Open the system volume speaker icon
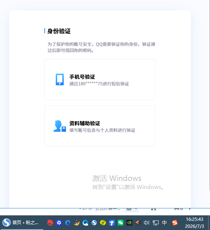The width and height of the screenshot is (210, 230). pyautogui.click(x=147, y=223)
